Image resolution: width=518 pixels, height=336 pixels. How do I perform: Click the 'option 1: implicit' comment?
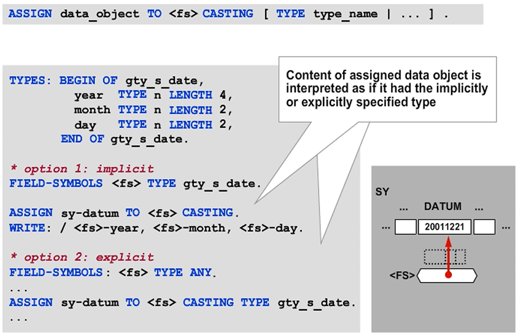point(82,168)
